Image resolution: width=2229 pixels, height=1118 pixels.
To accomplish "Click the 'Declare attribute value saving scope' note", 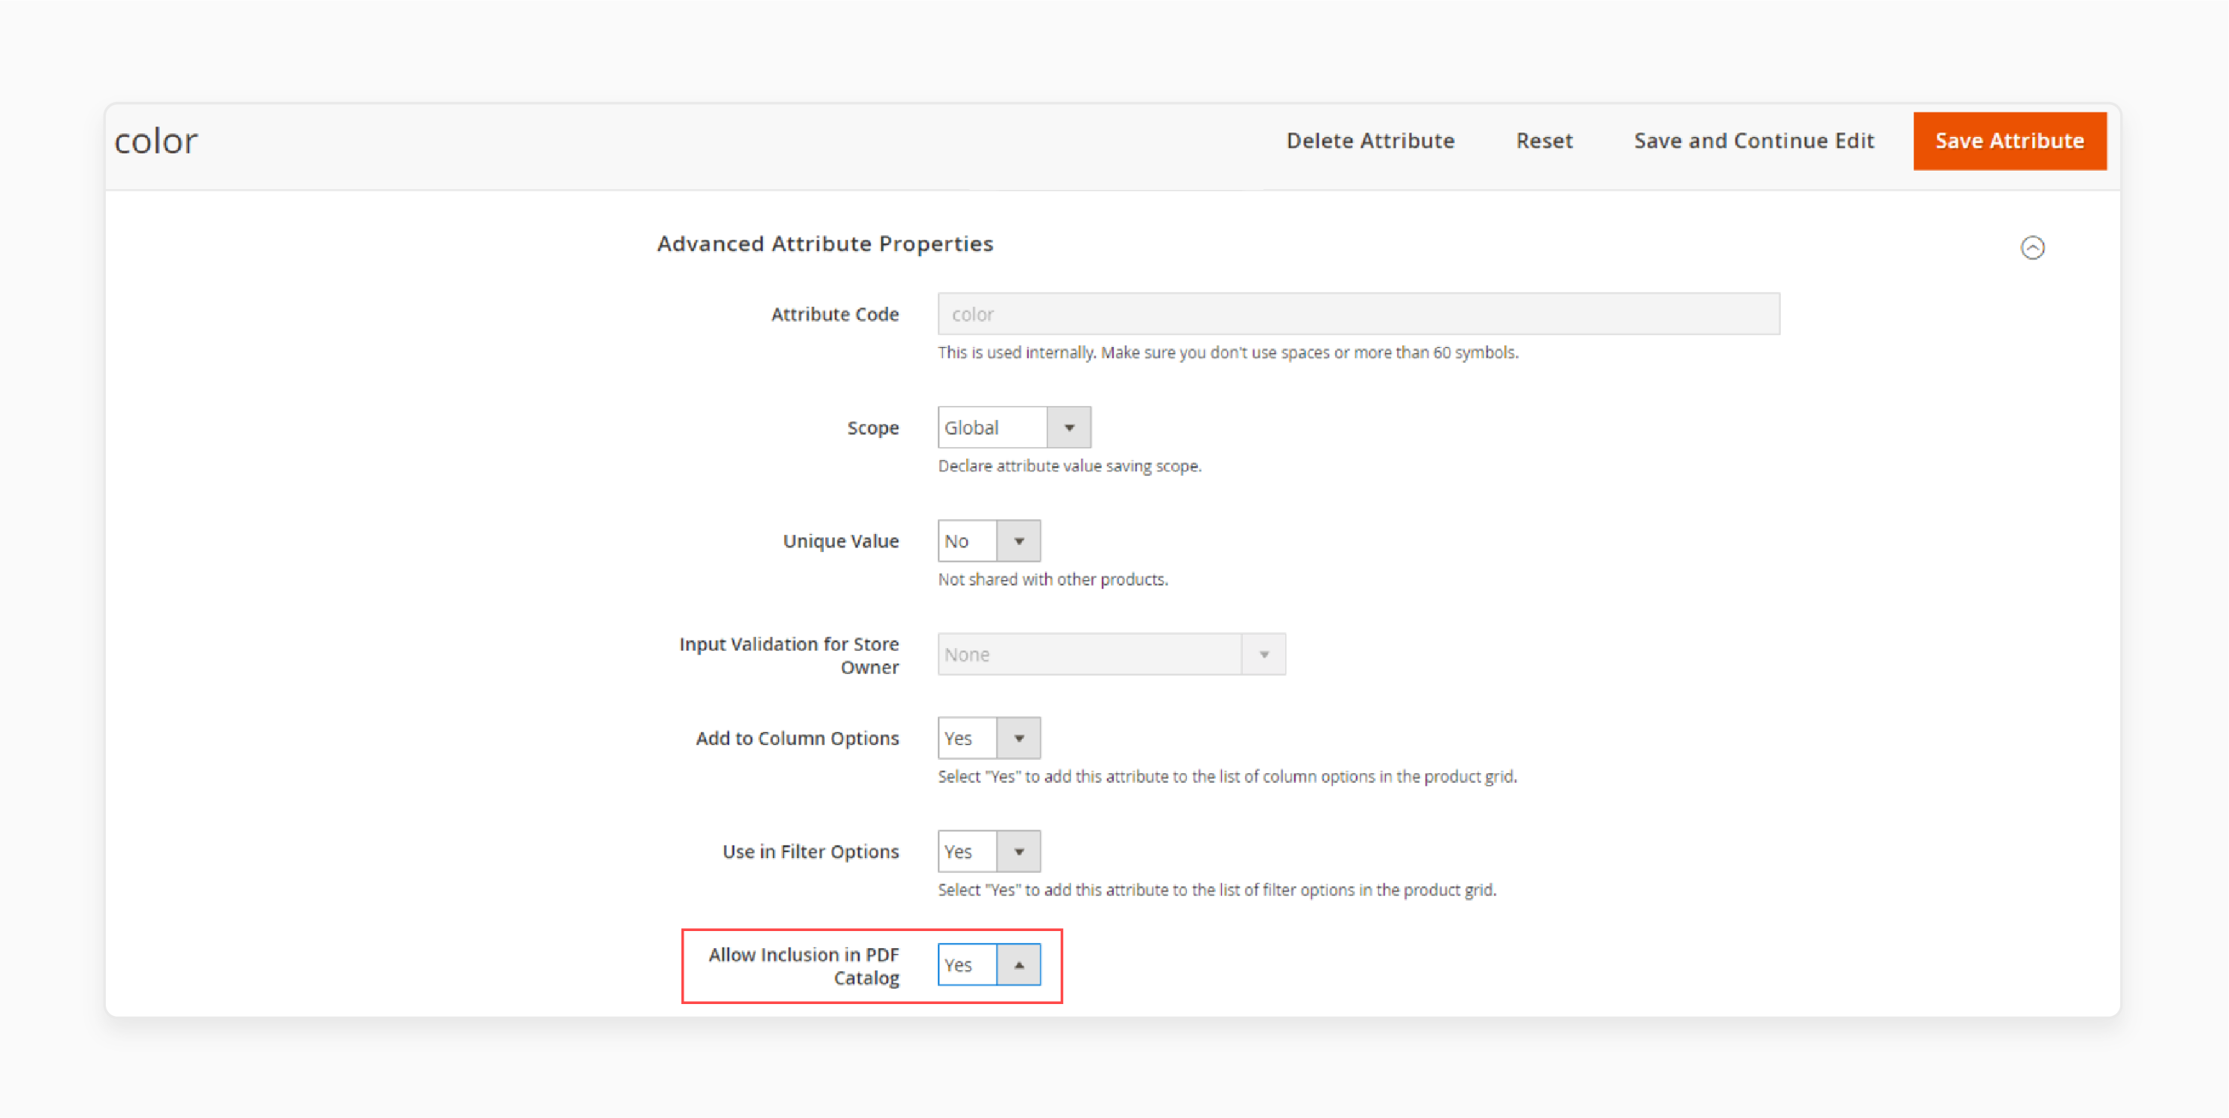I will click(x=1070, y=466).
